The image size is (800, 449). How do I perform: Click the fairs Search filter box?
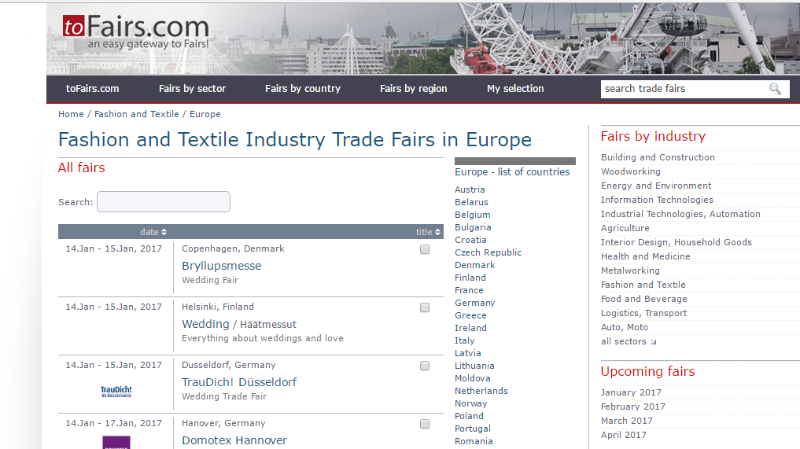164,201
